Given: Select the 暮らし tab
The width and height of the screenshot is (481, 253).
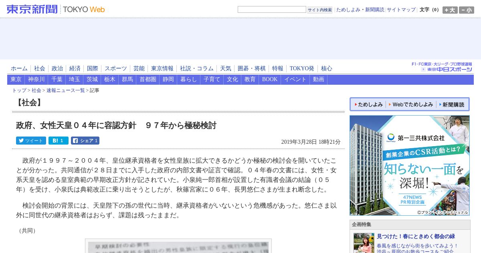Looking at the screenshot, I should click(x=189, y=80).
